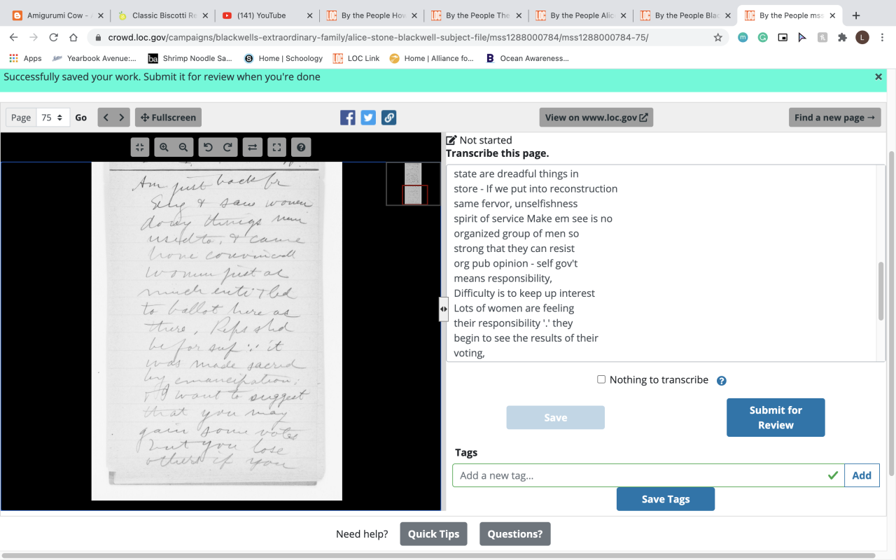Open the Page 75 number dropdown
Screen dimensions: 896x560
point(52,118)
